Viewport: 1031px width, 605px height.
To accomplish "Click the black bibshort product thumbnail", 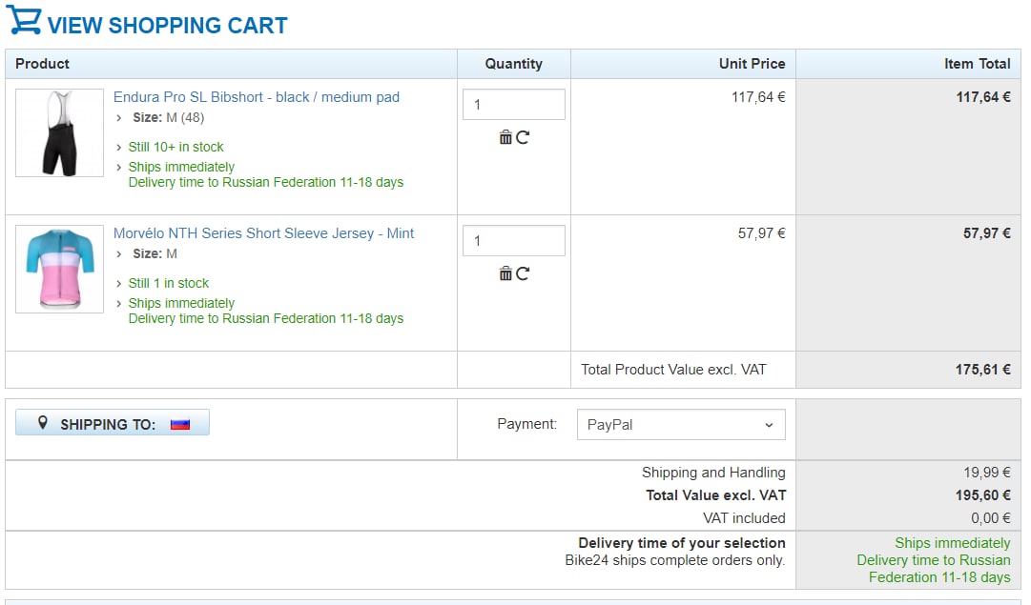I will tap(60, 132).
